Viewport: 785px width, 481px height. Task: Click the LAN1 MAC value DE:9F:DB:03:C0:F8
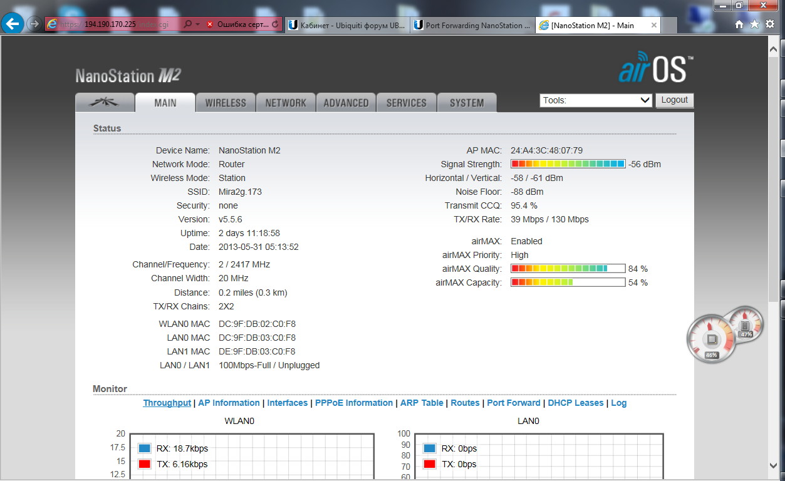click(x=257, y=351)
